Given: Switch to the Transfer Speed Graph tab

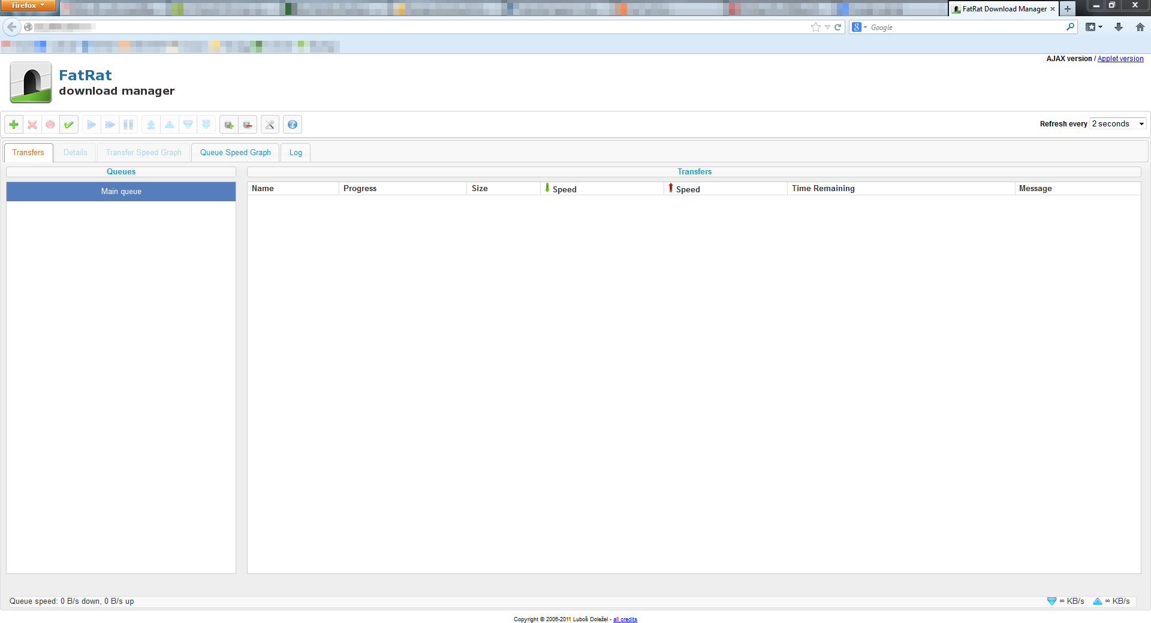Looking at the screenshot, I should click(x=144, y=153).
